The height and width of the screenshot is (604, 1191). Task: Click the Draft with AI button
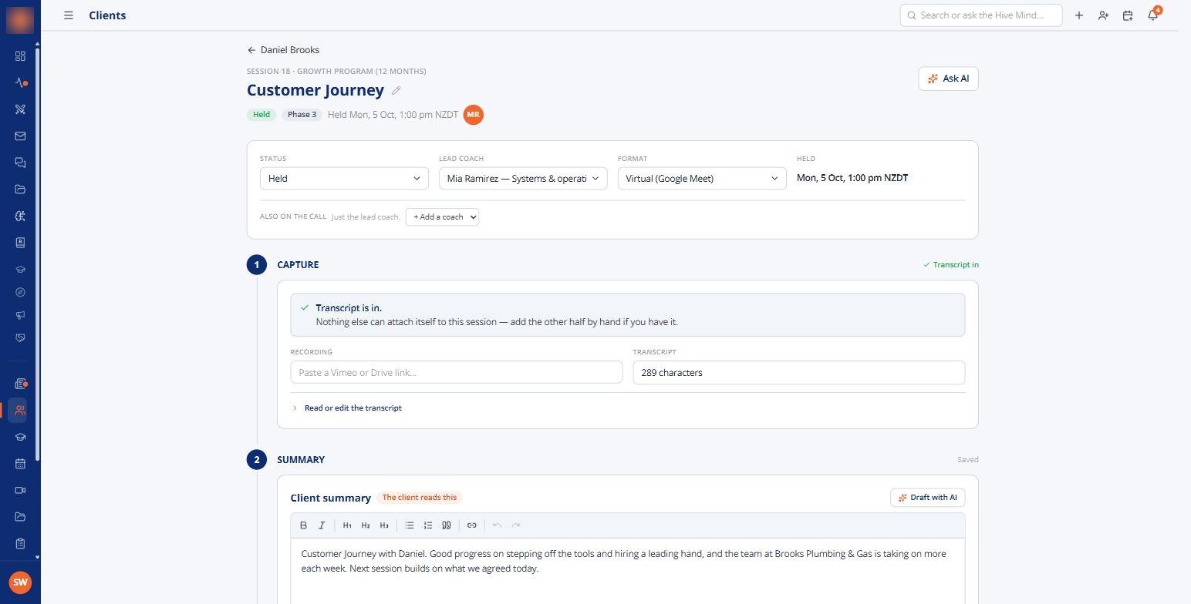click(927, 498)
